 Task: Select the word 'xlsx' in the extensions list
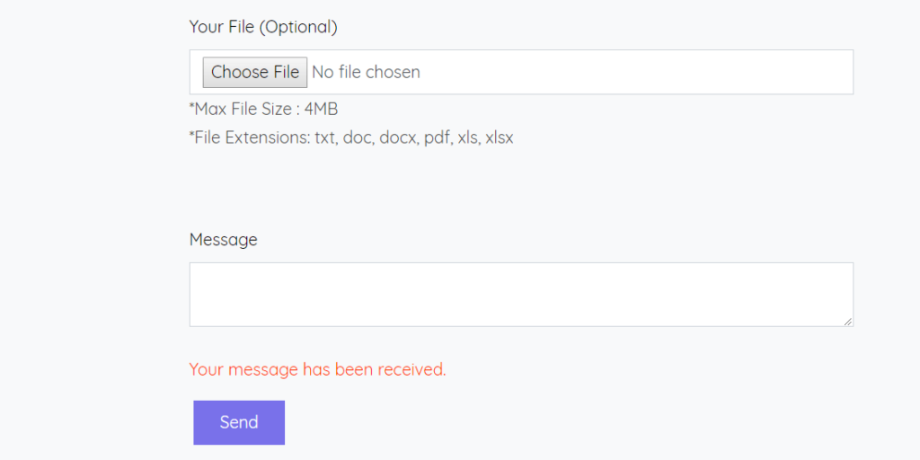pos(500,137)
